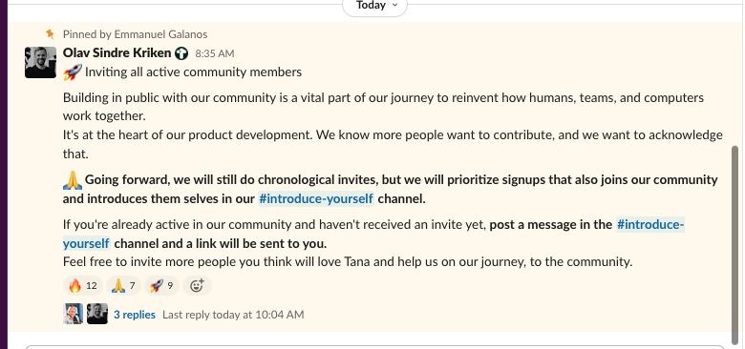Click the first replier avatar thumbnail
The width and height of the screenshot is (745, 349).
point(74,314)
